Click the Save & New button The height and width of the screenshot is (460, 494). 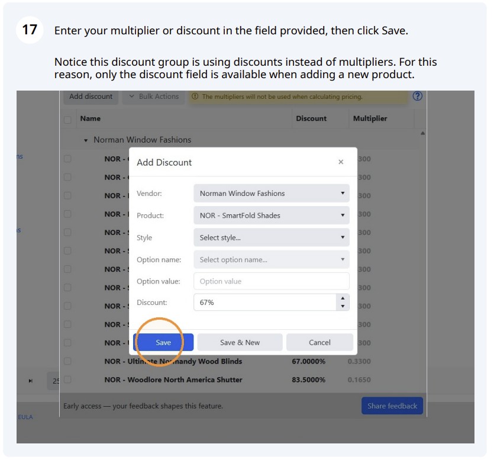coord(240,342)
